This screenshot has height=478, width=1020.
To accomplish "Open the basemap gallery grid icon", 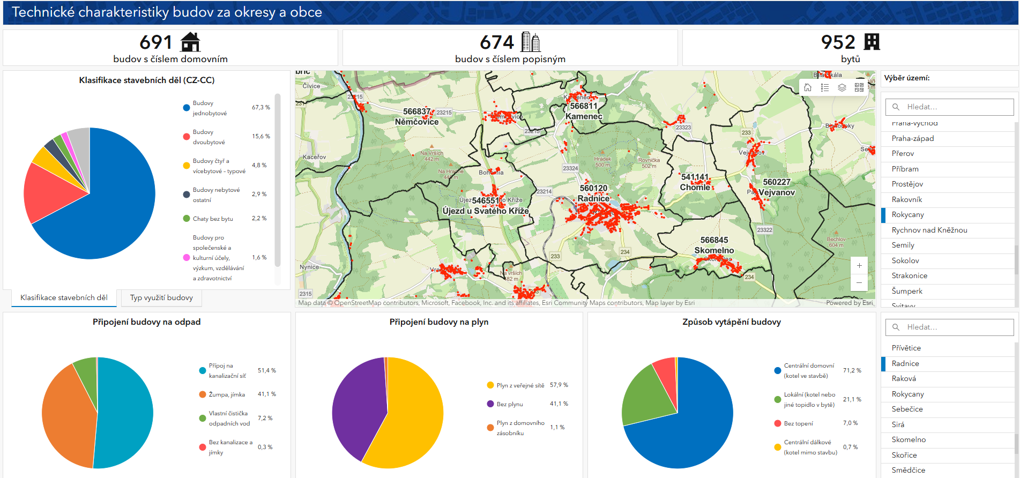I will [x=859, y=87].
